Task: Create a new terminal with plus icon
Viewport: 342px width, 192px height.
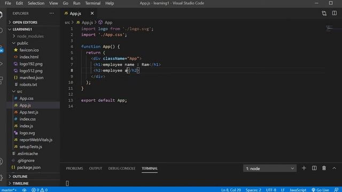Action: 304,168
